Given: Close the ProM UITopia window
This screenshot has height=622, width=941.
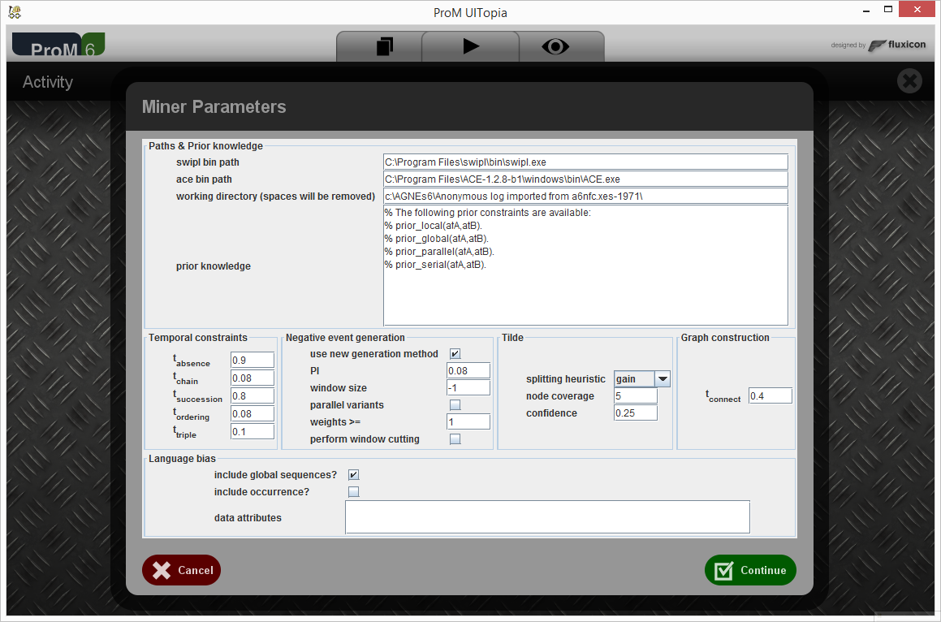Looking at the screenshot, I should 917,9.
